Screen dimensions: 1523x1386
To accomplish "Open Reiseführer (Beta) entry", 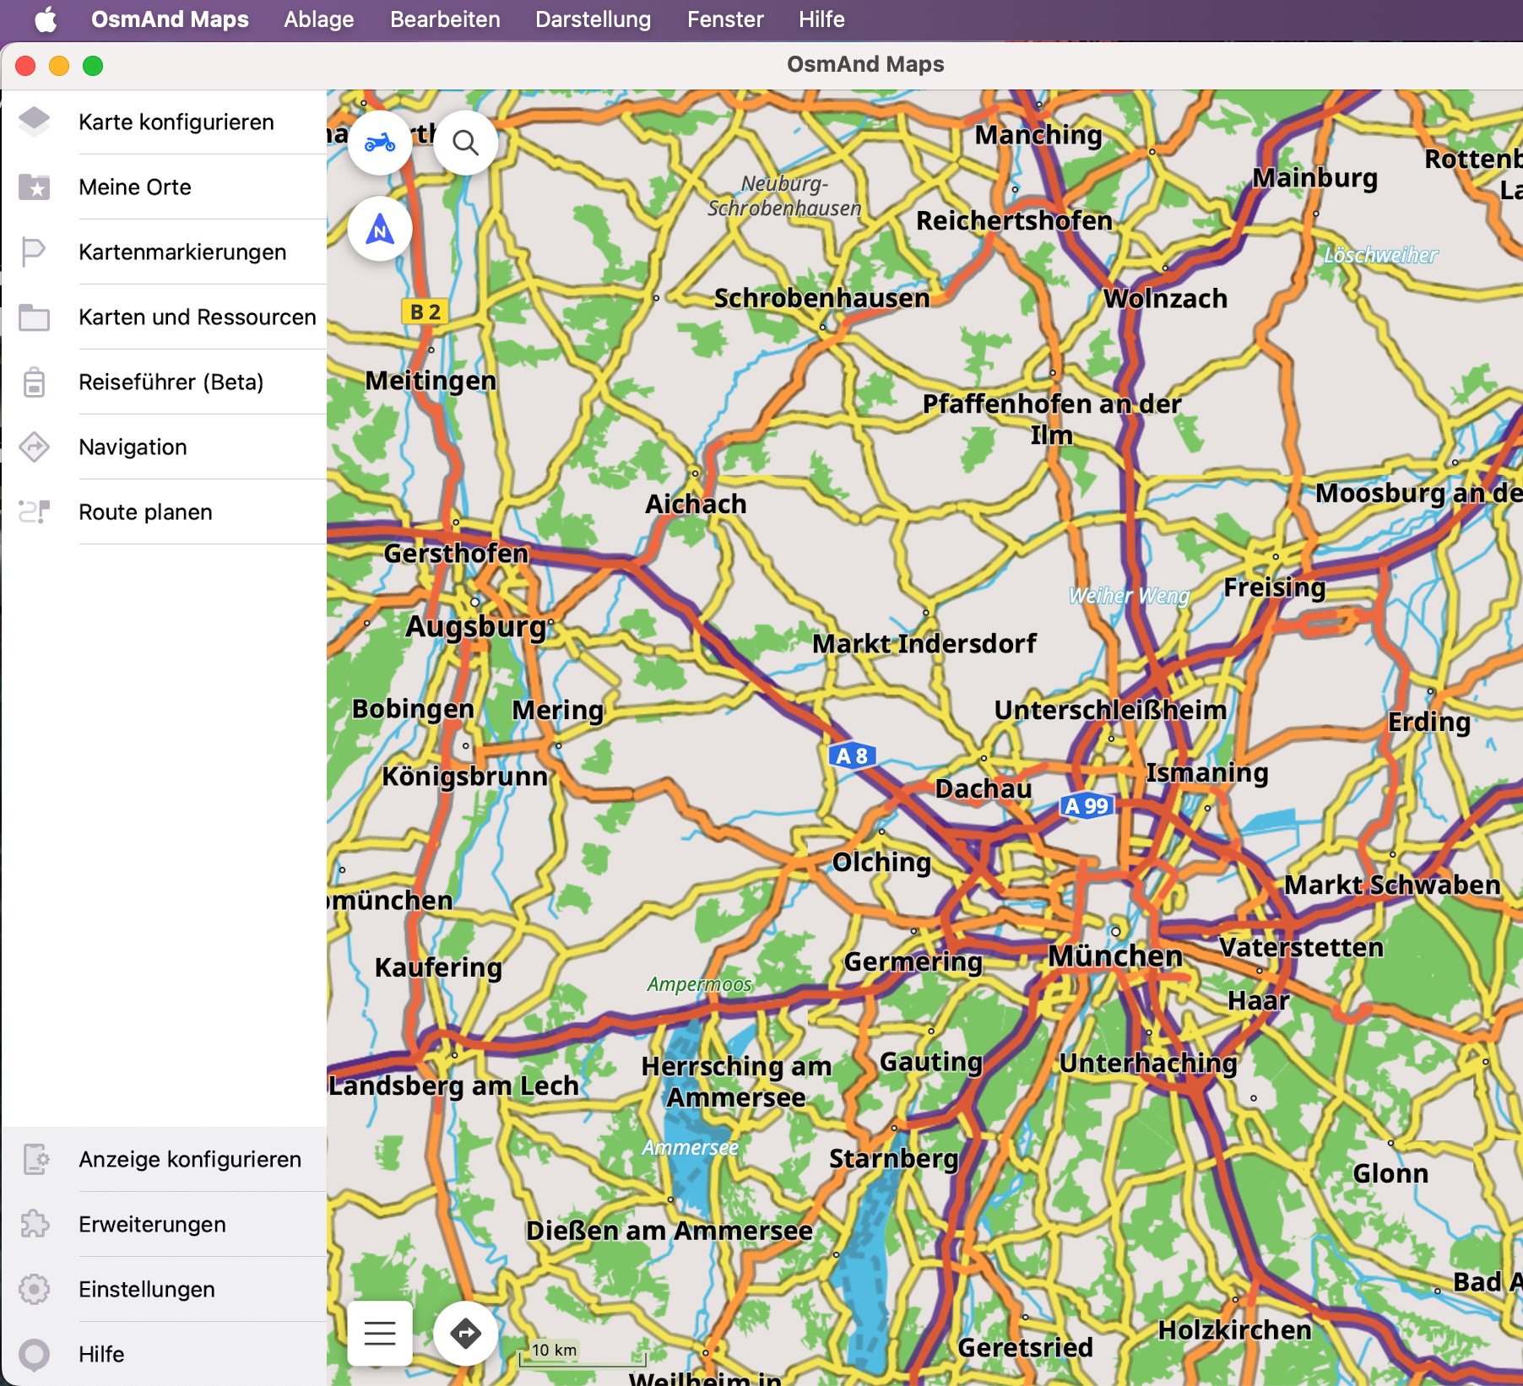I will (x=164, y=382).
